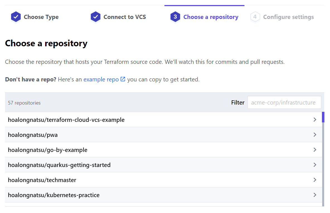Go to the Choose Type step
This screenshot has width=330, height=213.
pyautogui.click(x=41, y=17)
